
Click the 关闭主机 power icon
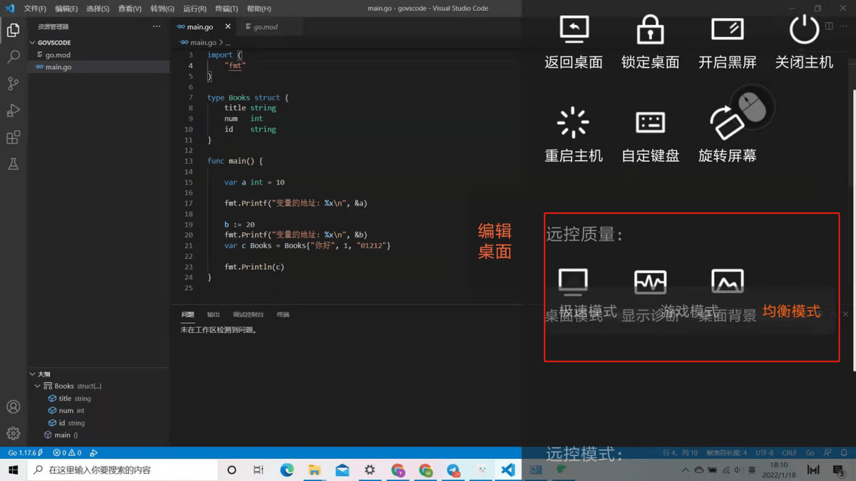tap(804, 30)
